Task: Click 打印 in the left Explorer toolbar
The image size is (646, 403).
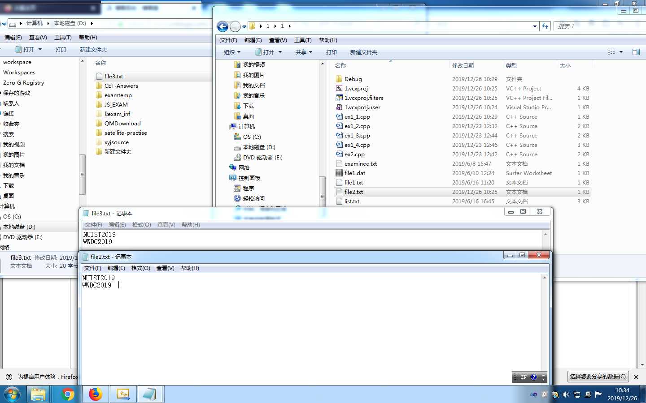Action: 61,49
